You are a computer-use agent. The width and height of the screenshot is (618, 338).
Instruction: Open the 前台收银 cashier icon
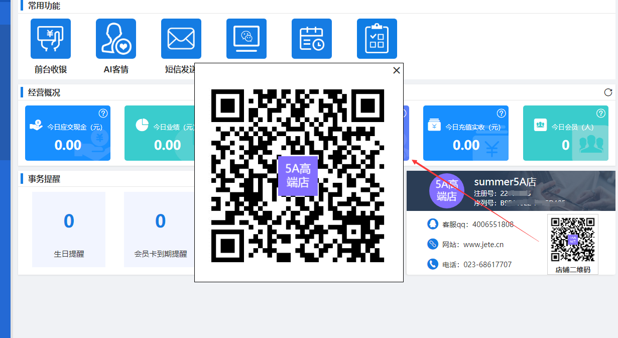coord(51,39)
